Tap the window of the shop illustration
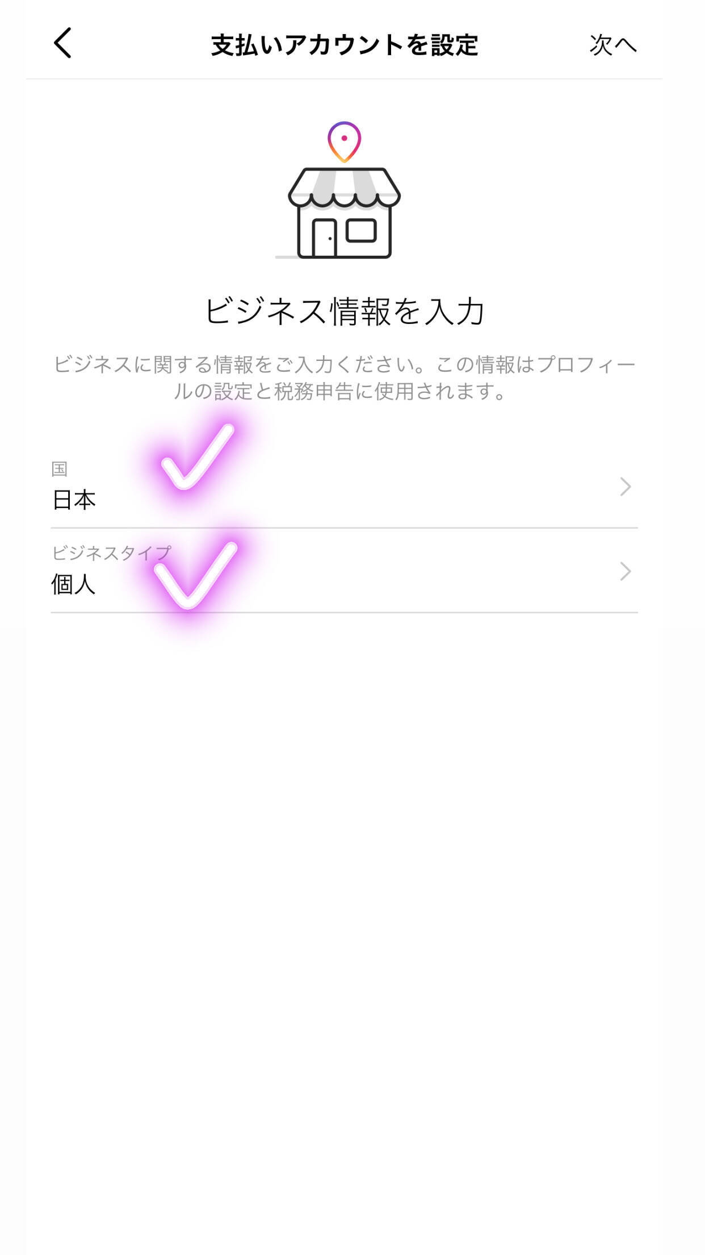The height and width of the screenshot is (1255, 705). 361,230
